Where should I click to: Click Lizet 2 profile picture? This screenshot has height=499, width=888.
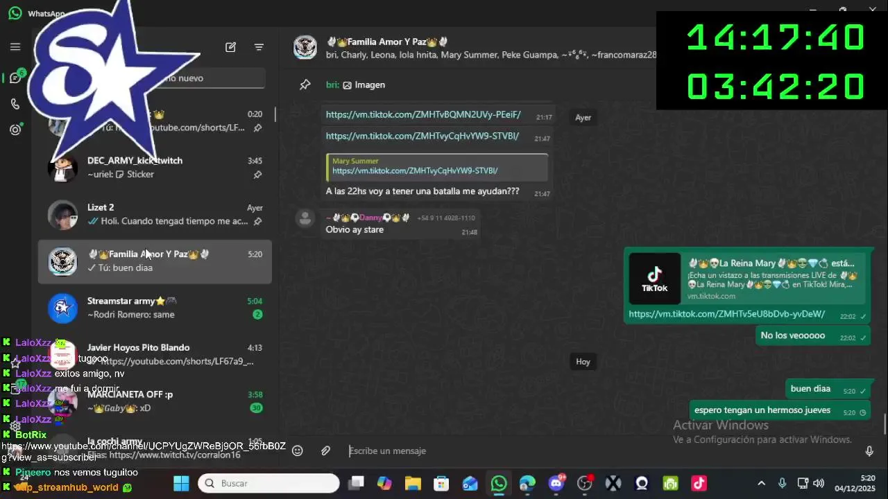[x=62, y=215]
